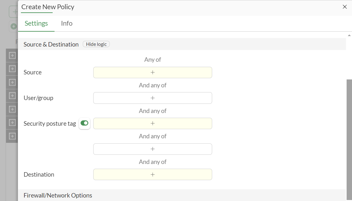Disable the Security posture tag toggle
The height and width of the screenshot is (201, 352).
[x=84, y=123]
